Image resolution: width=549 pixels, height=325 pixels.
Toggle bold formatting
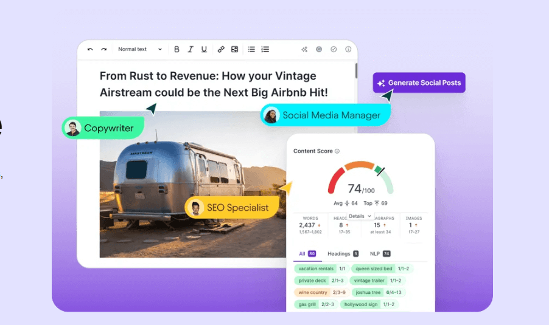coord(177,49)
